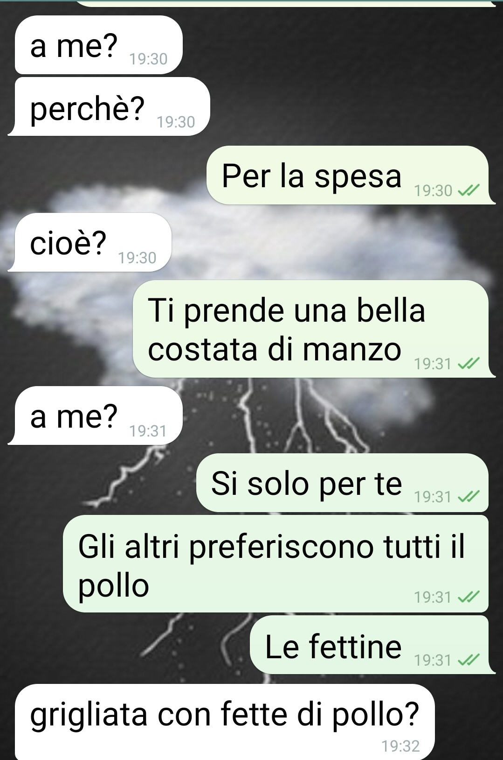Select the first "a me?" message bubble

[x=98, y=45]
